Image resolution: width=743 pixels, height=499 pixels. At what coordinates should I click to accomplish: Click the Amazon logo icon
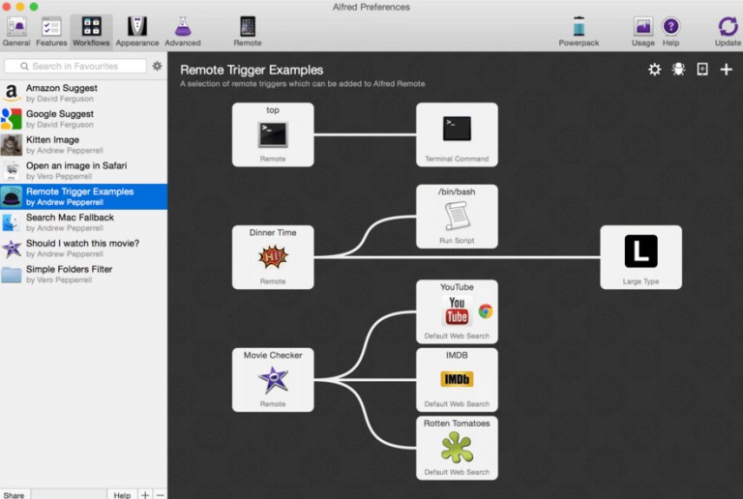12,93
